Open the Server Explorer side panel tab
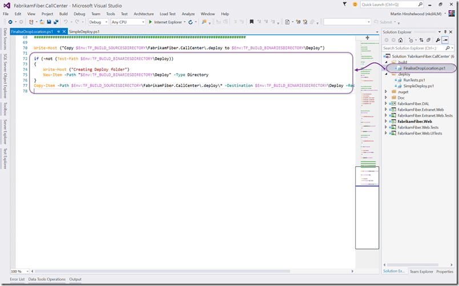Screen dimensions: 459x286 pyautogui.click(x=5, y=132)
